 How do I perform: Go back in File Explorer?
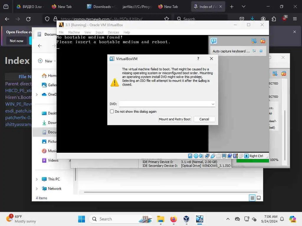pyautogui.click(x=40, y=46)
